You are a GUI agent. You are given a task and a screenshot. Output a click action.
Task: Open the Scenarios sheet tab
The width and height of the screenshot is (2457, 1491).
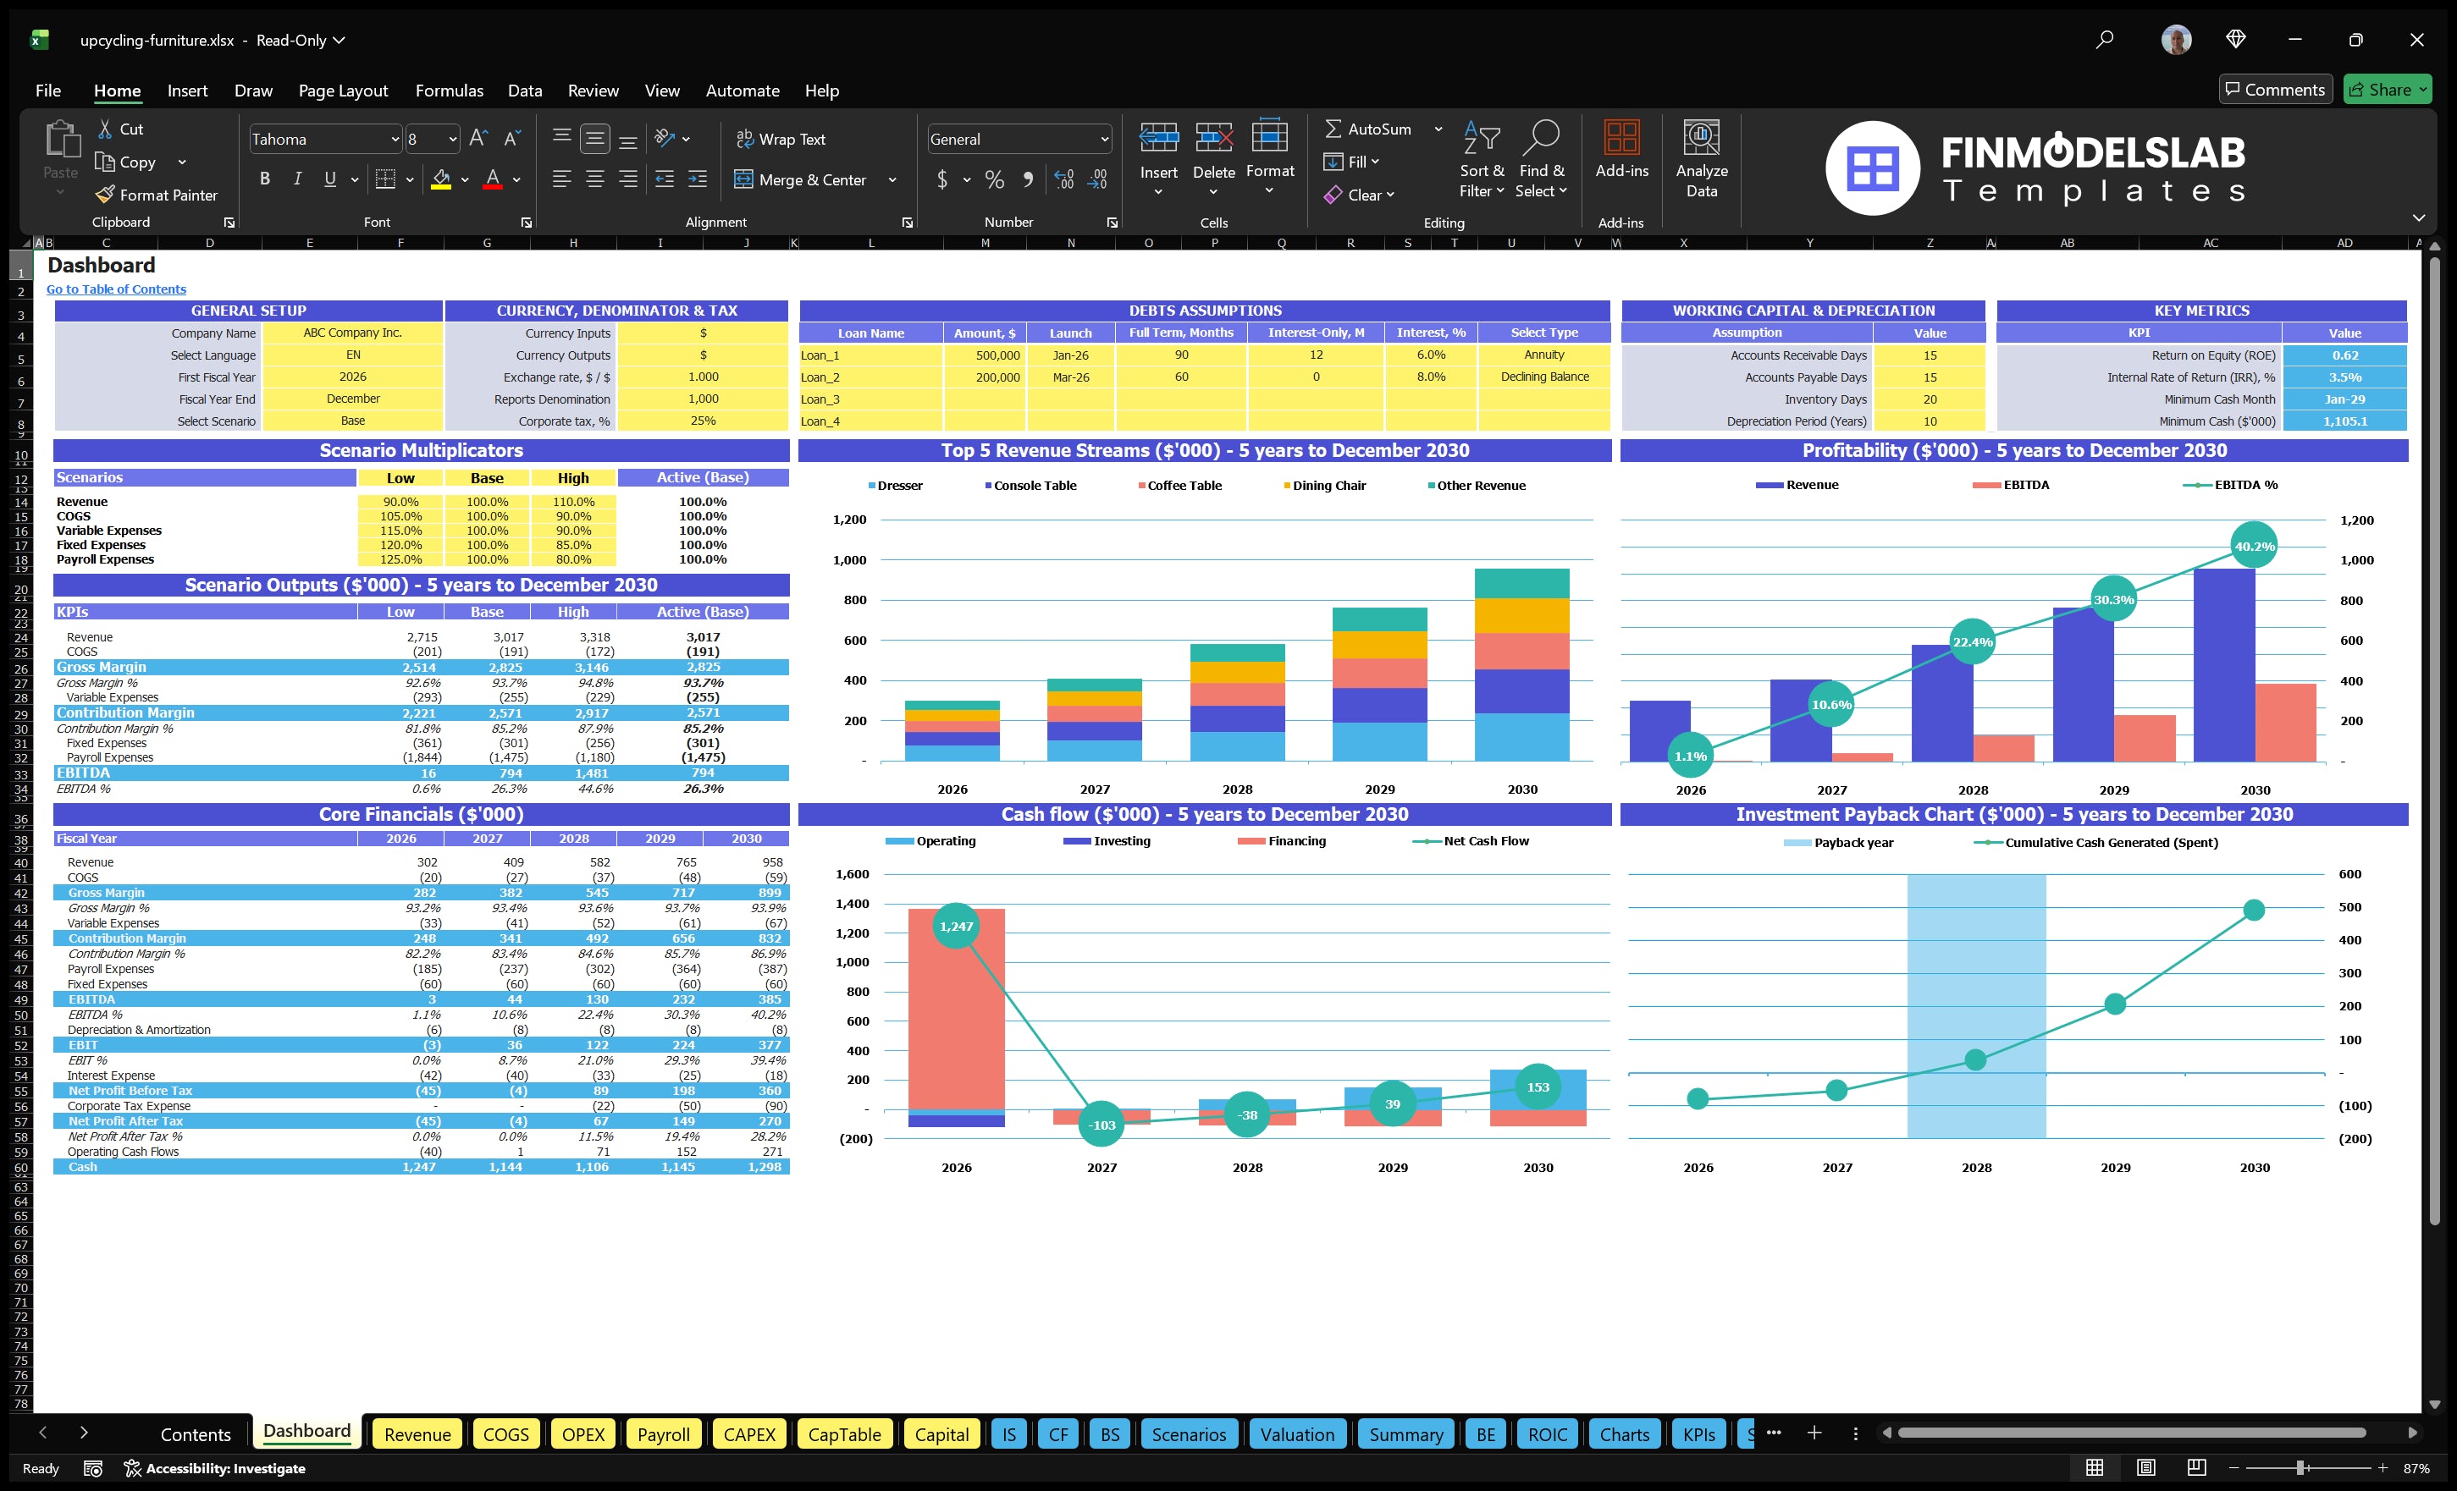1189,1434
